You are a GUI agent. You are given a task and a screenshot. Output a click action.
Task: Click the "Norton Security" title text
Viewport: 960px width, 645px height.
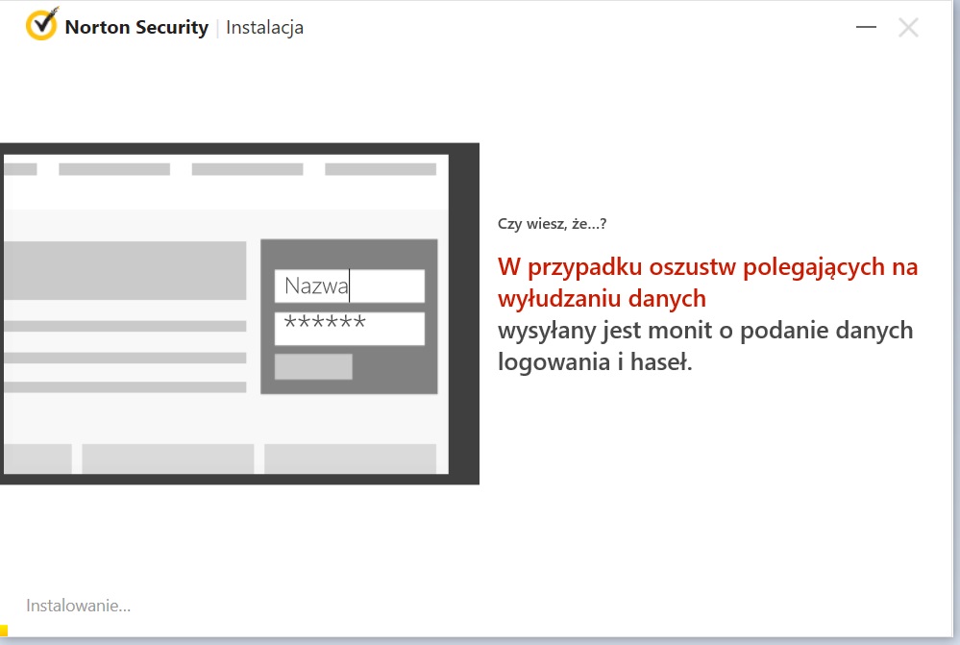(135, 27)
